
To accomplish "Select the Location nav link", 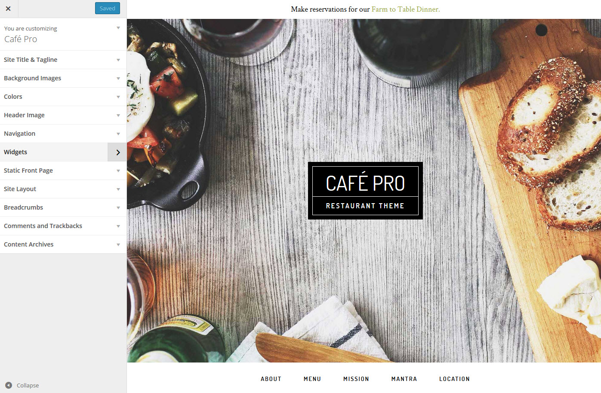I will [454, 379].
